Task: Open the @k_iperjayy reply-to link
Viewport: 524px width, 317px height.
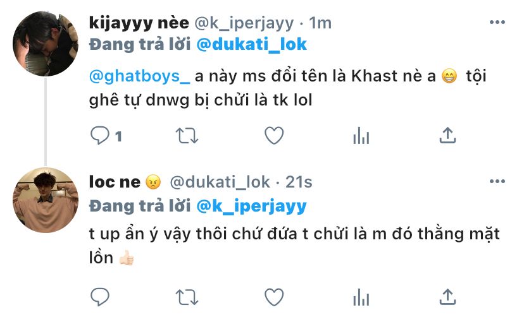Action: click(x=251, y=206)
